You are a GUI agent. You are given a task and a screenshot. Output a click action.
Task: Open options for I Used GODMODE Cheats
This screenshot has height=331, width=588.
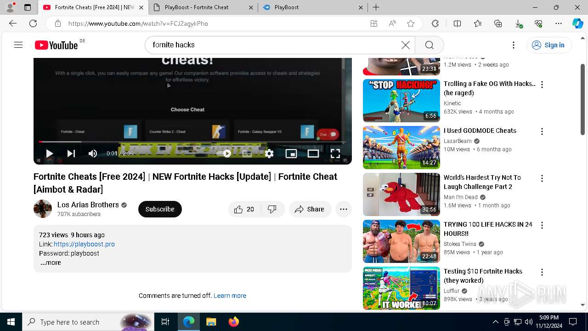(x=542, y=131)
